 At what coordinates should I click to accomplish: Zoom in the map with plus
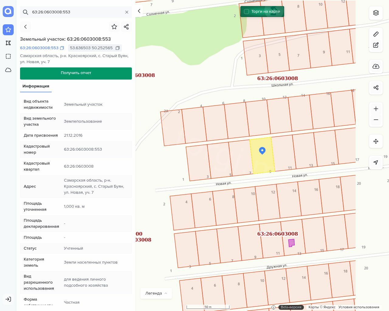(x=376, y=109)
